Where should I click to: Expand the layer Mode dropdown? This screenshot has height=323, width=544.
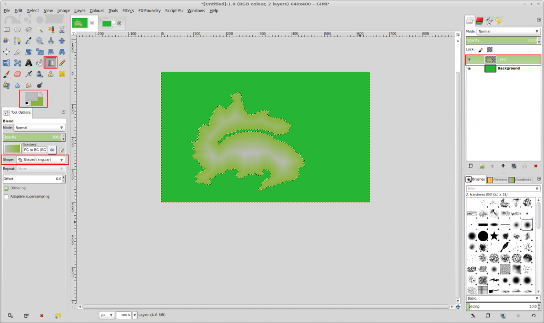click(x=507, y=31)
